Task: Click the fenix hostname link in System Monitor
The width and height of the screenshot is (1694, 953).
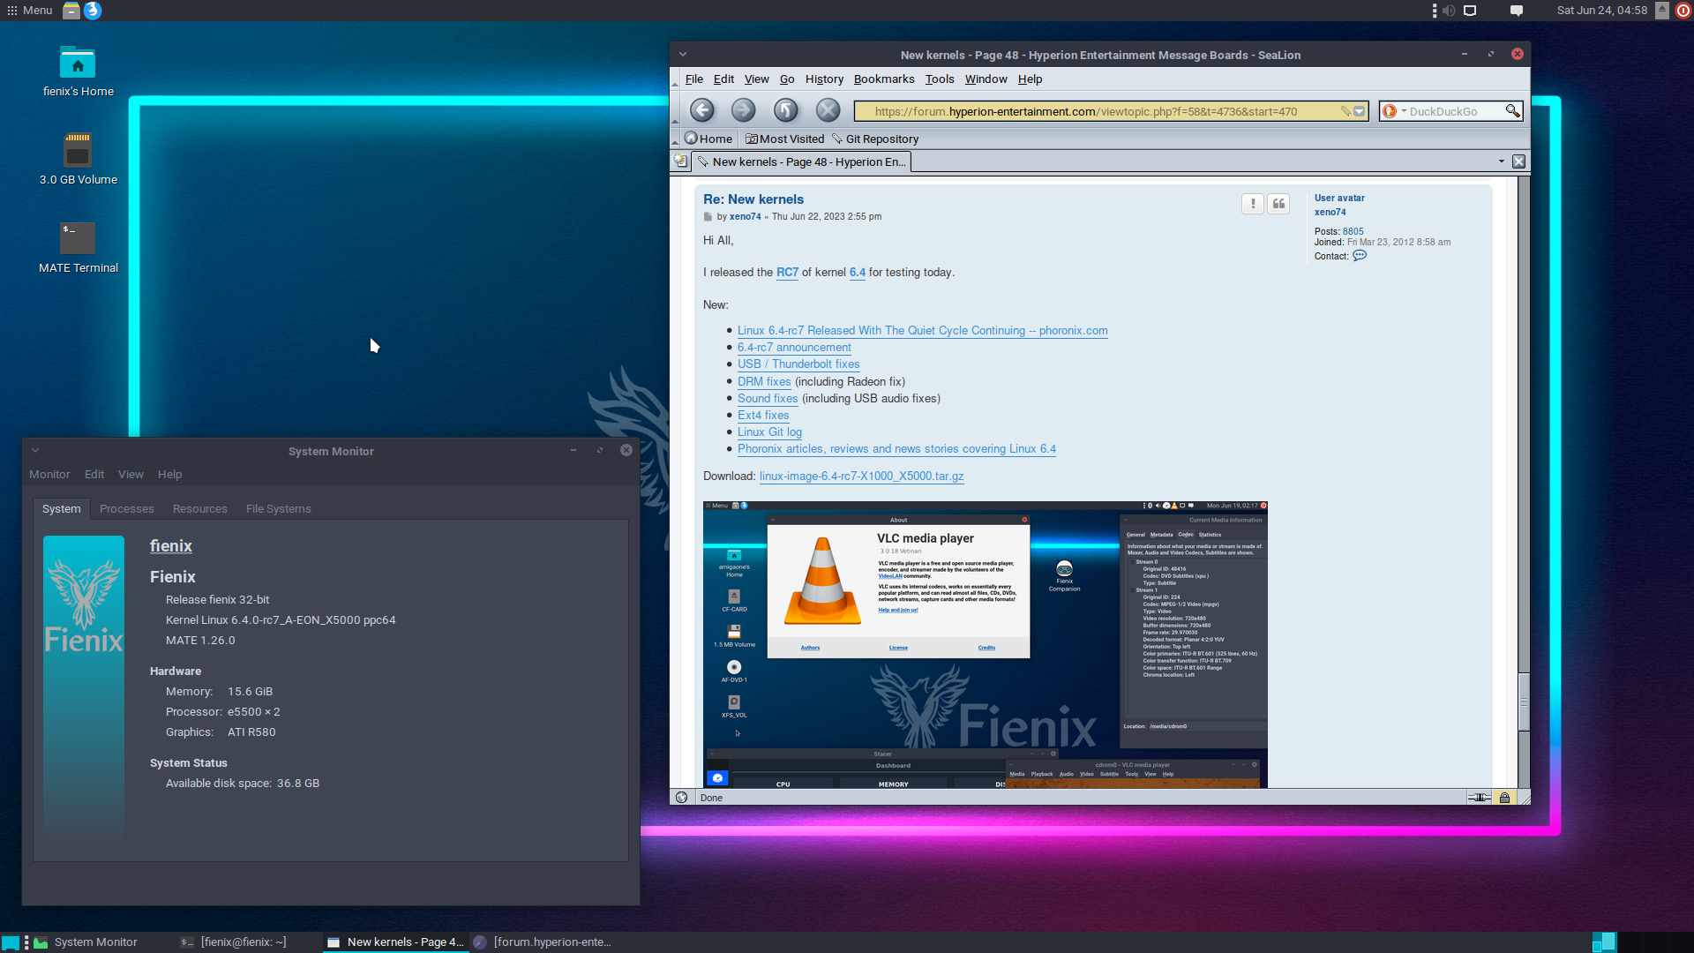Action: (x=171, y=546)
